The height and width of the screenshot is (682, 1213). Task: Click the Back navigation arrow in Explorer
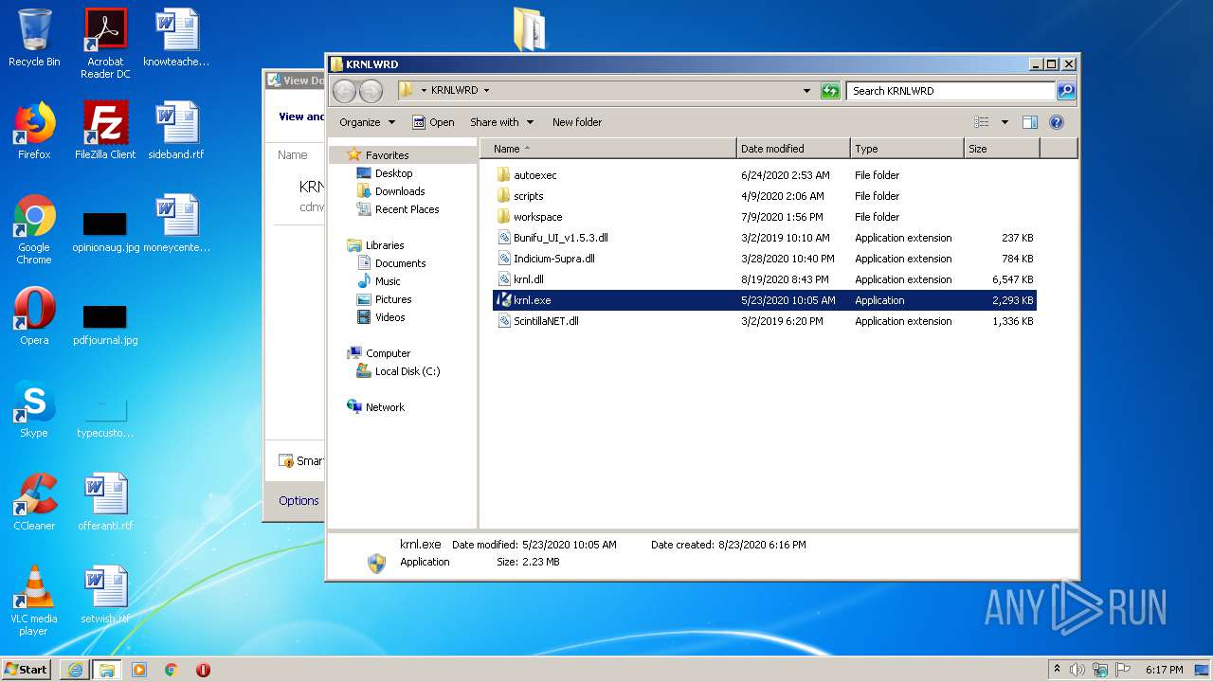tap(344, 91)
